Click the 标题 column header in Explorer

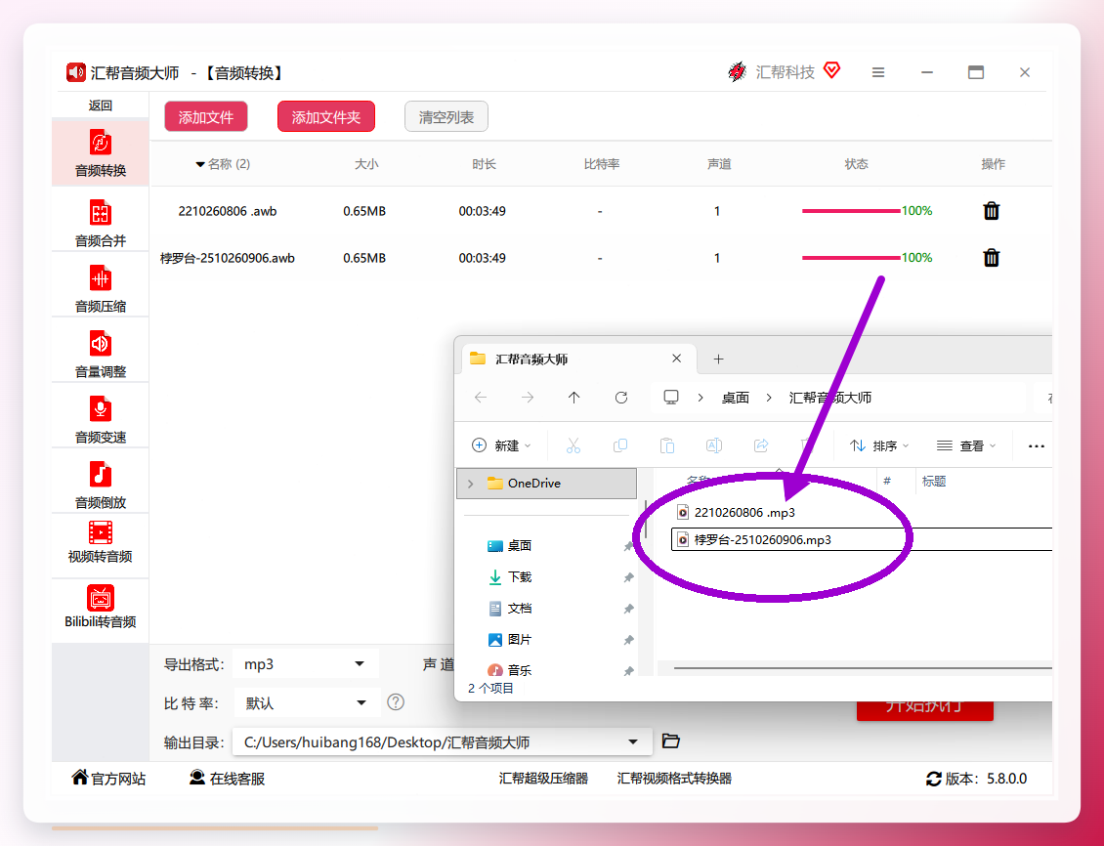point(934,481)
